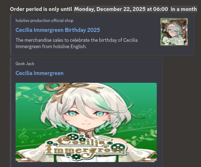Click the Geek Jack provider name
This screenshot has width=201, height=167.
click(x=25, y=64)
